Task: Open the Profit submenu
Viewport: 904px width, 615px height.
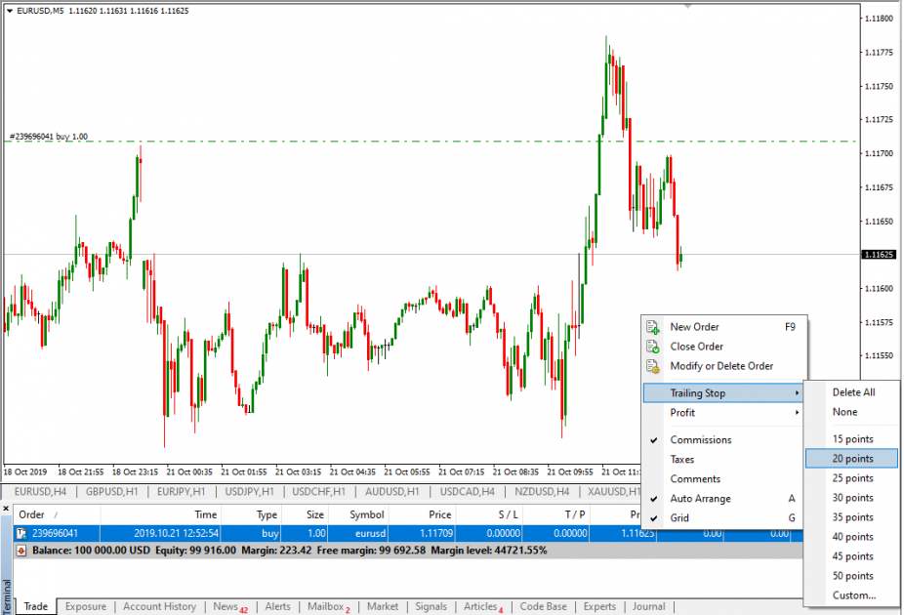Action: tap(723, 413)
